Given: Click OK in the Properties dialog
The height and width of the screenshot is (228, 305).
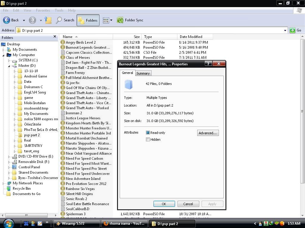Looking at the screenshot, I should (164, 204).
